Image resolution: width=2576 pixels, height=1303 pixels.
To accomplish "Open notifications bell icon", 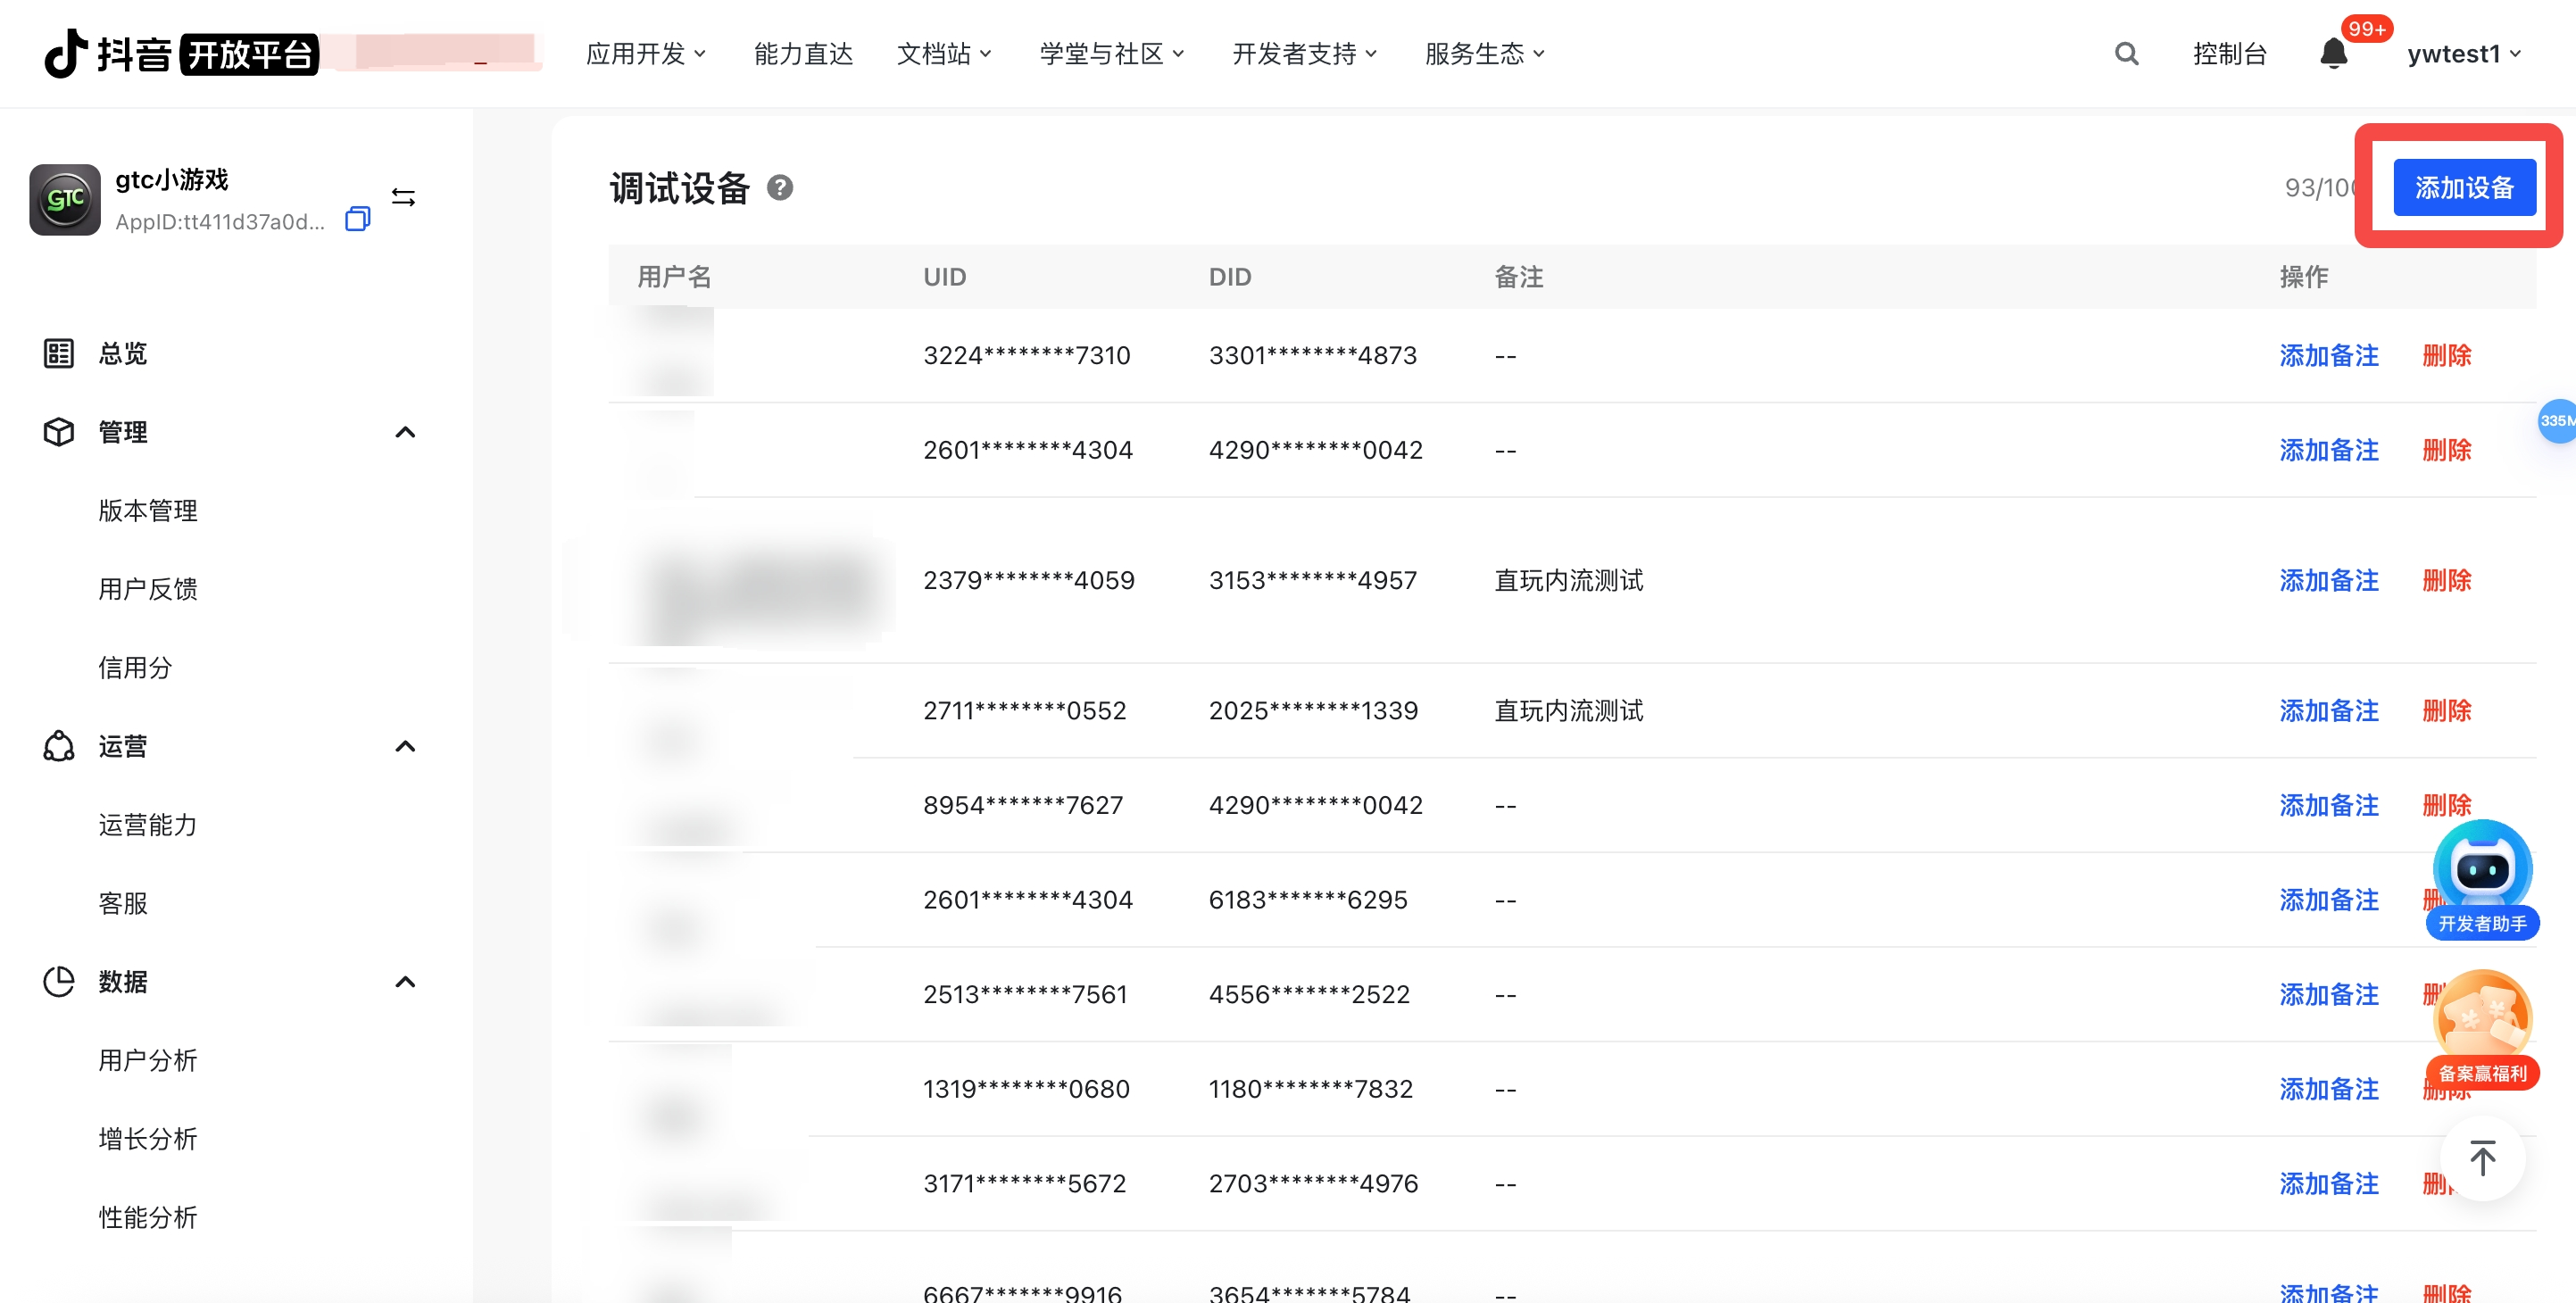I will click(x=2333, y=54).
